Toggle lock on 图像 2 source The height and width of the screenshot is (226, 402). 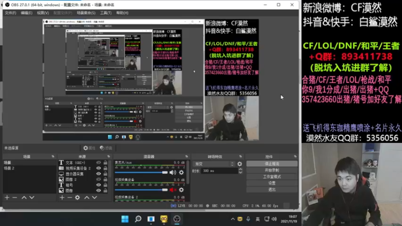[x=106, y=179]
